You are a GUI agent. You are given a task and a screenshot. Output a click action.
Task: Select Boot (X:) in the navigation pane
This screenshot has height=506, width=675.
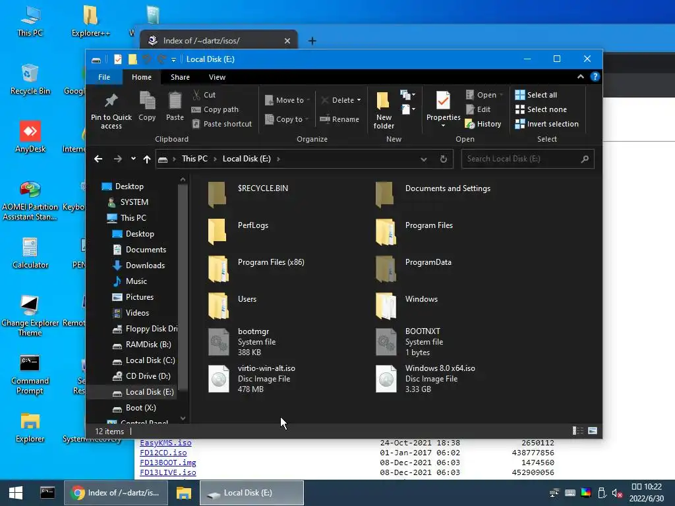coord(141,408)
